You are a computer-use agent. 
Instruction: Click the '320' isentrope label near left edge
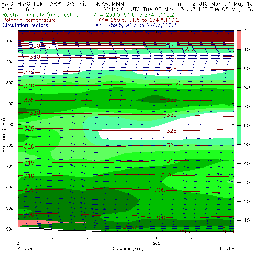click(29, 146)
